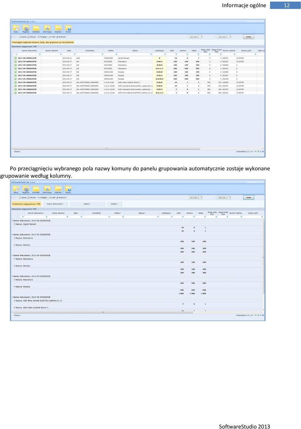Sort by Lokalizacja column header, upper grid

(159, 50)
